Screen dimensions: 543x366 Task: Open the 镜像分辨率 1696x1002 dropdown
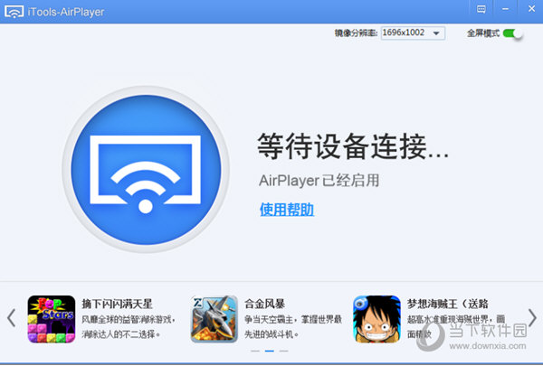click(x=413, y=33)
